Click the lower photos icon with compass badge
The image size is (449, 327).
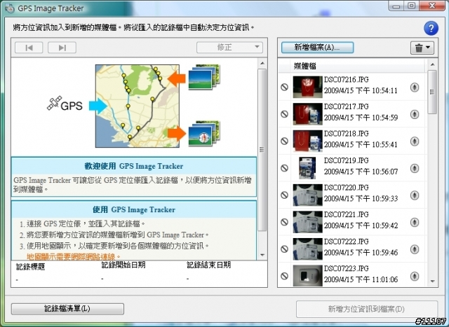pyautogui.click(x=204, y=133)
